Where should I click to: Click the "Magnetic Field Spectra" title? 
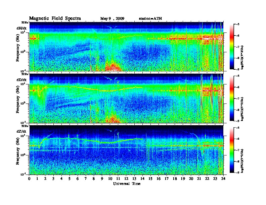click(x=55, y=18)
